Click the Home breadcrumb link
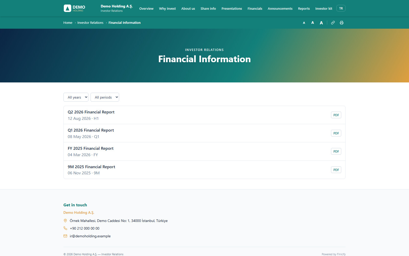Viewport: 409px width, 256px height. (68, 23)
